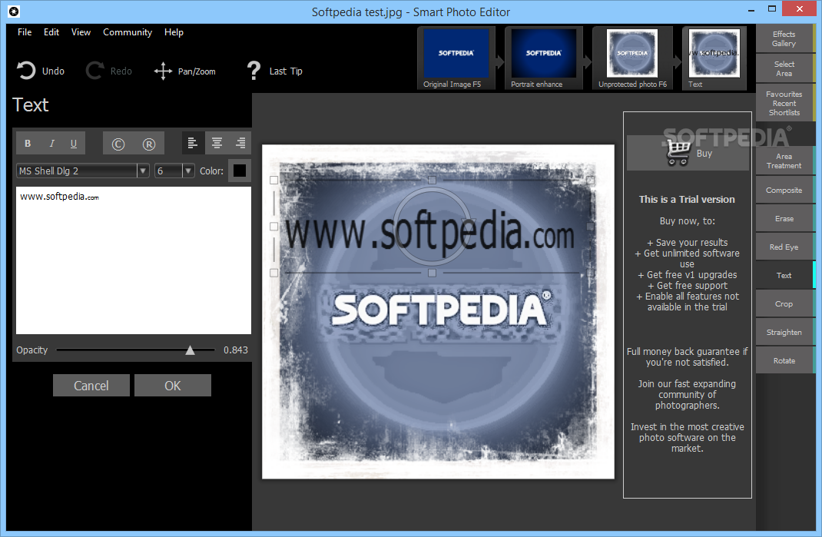Click the circular rotate handle on text

click(x=432, y=227)
